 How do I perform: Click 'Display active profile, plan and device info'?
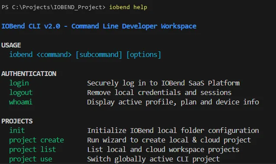(173, 102)
